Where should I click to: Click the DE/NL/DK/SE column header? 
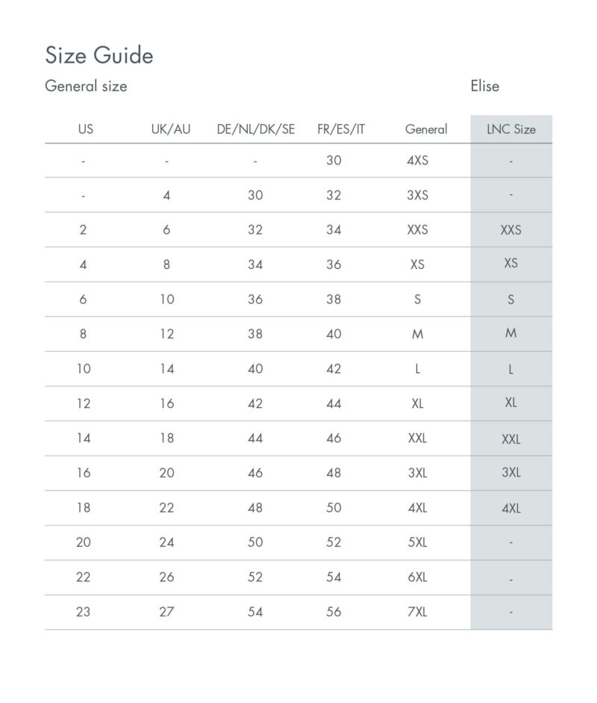coord(256,129)
